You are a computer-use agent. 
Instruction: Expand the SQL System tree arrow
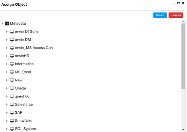pyautogui.click(x=7, y=129)
